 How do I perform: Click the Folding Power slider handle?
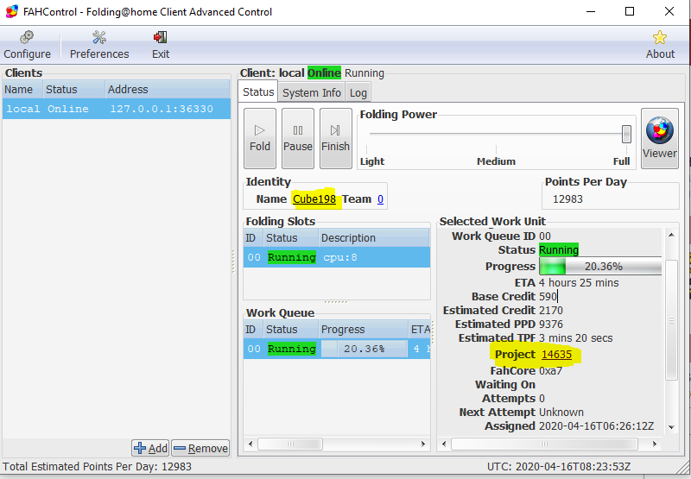pyautogui.click(x=626, y=135)
